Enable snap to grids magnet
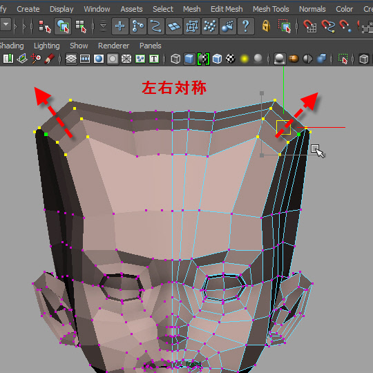This screenshot has height=373, width=373. (309, 26)
